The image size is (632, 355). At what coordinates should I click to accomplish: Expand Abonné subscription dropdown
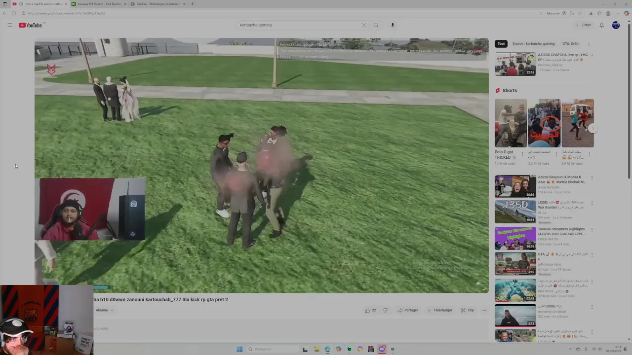(x=105, y=310)
